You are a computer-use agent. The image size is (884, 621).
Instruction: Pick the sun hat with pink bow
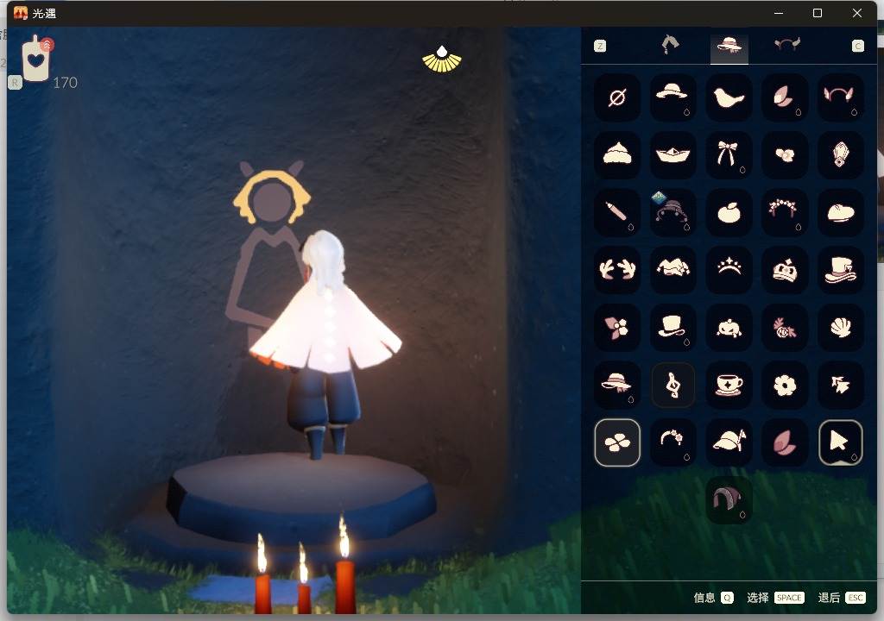617,385
